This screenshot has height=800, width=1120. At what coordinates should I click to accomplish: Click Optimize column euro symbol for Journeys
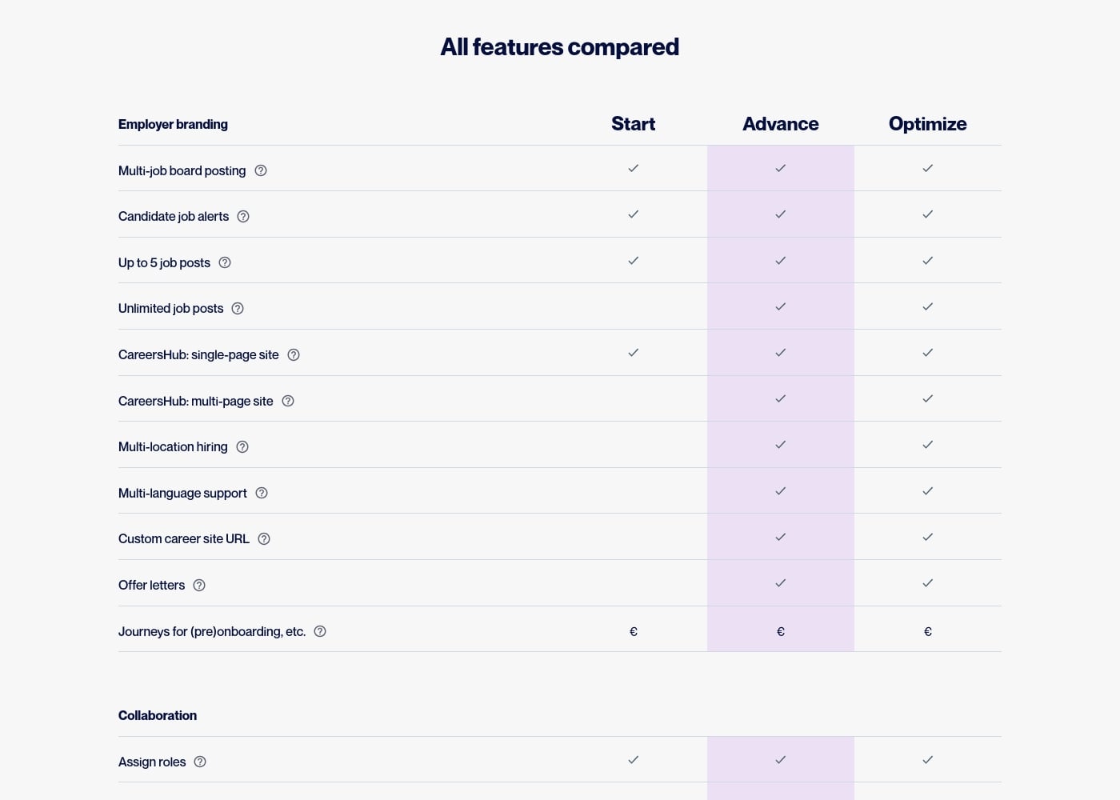(x=928, y=632)
